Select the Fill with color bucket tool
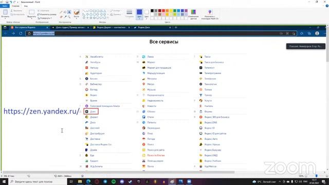 (65, 12)
